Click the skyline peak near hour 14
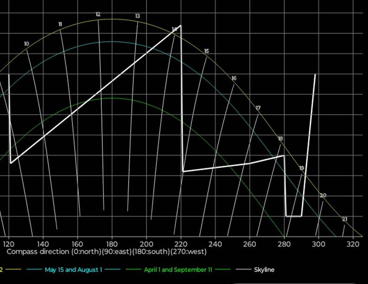 [180, 26]
